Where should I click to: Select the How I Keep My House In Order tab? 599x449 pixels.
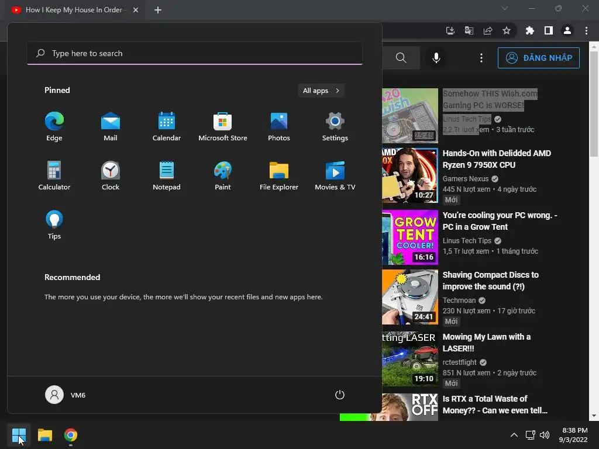coord(75,10)
